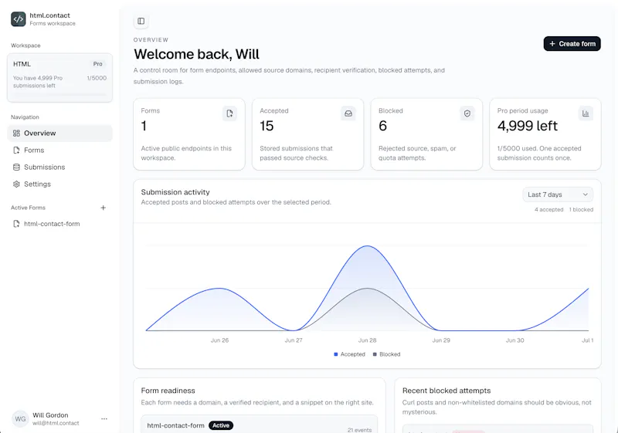The height and width of the screenshot is (433, 618).
Task: Click the Blocked count card
Action: [x=426, y=134]
